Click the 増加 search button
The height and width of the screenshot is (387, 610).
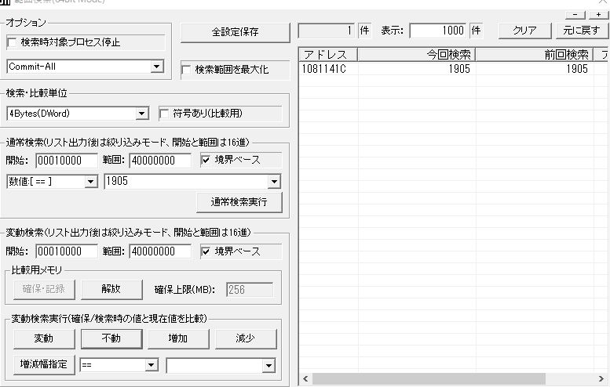(x=178, y=338)
